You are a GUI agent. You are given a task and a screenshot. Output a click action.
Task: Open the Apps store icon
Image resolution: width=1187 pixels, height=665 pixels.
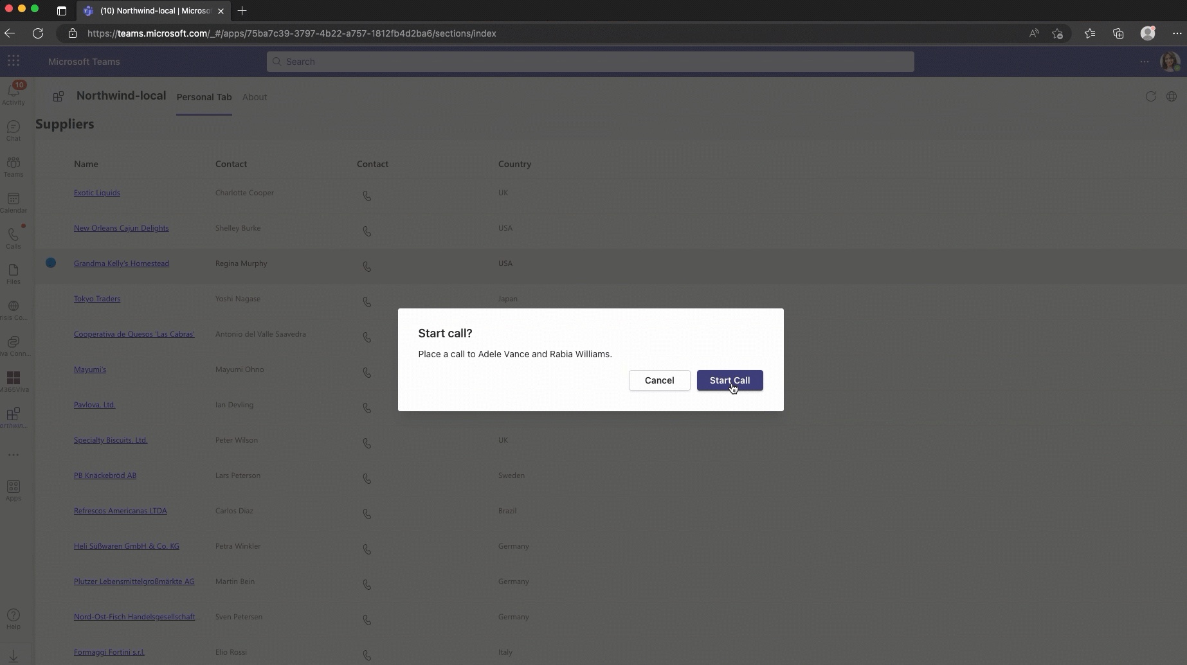14,490
